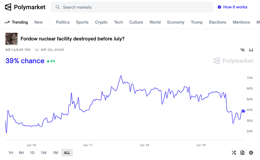Click the clock icon by Jun 30 date
The image size is (260, 160).
point(37,50)
